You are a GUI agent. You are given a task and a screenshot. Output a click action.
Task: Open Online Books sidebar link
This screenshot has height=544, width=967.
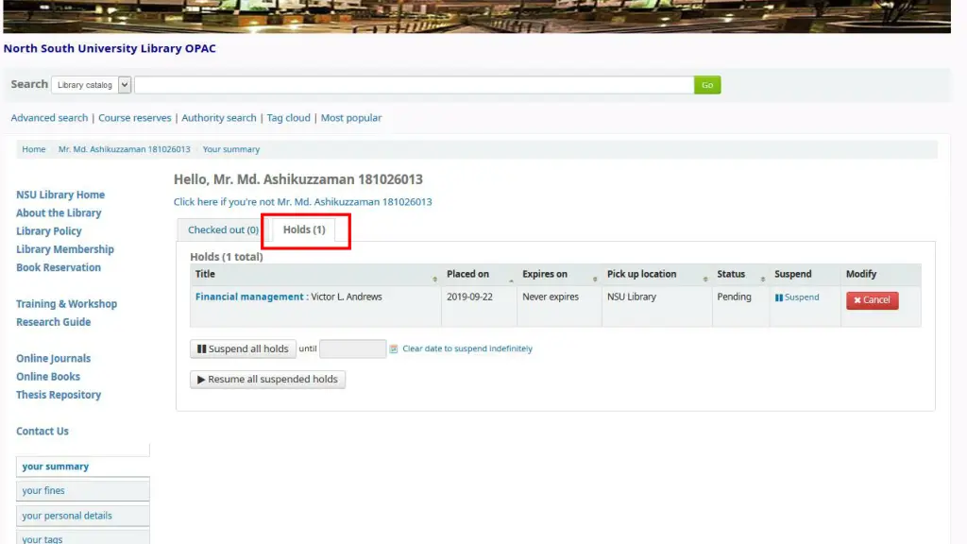point(48,377)
